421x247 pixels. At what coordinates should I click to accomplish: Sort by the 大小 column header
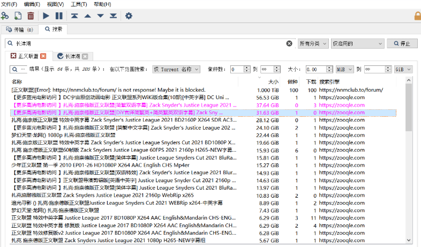(x=273, y=81)
